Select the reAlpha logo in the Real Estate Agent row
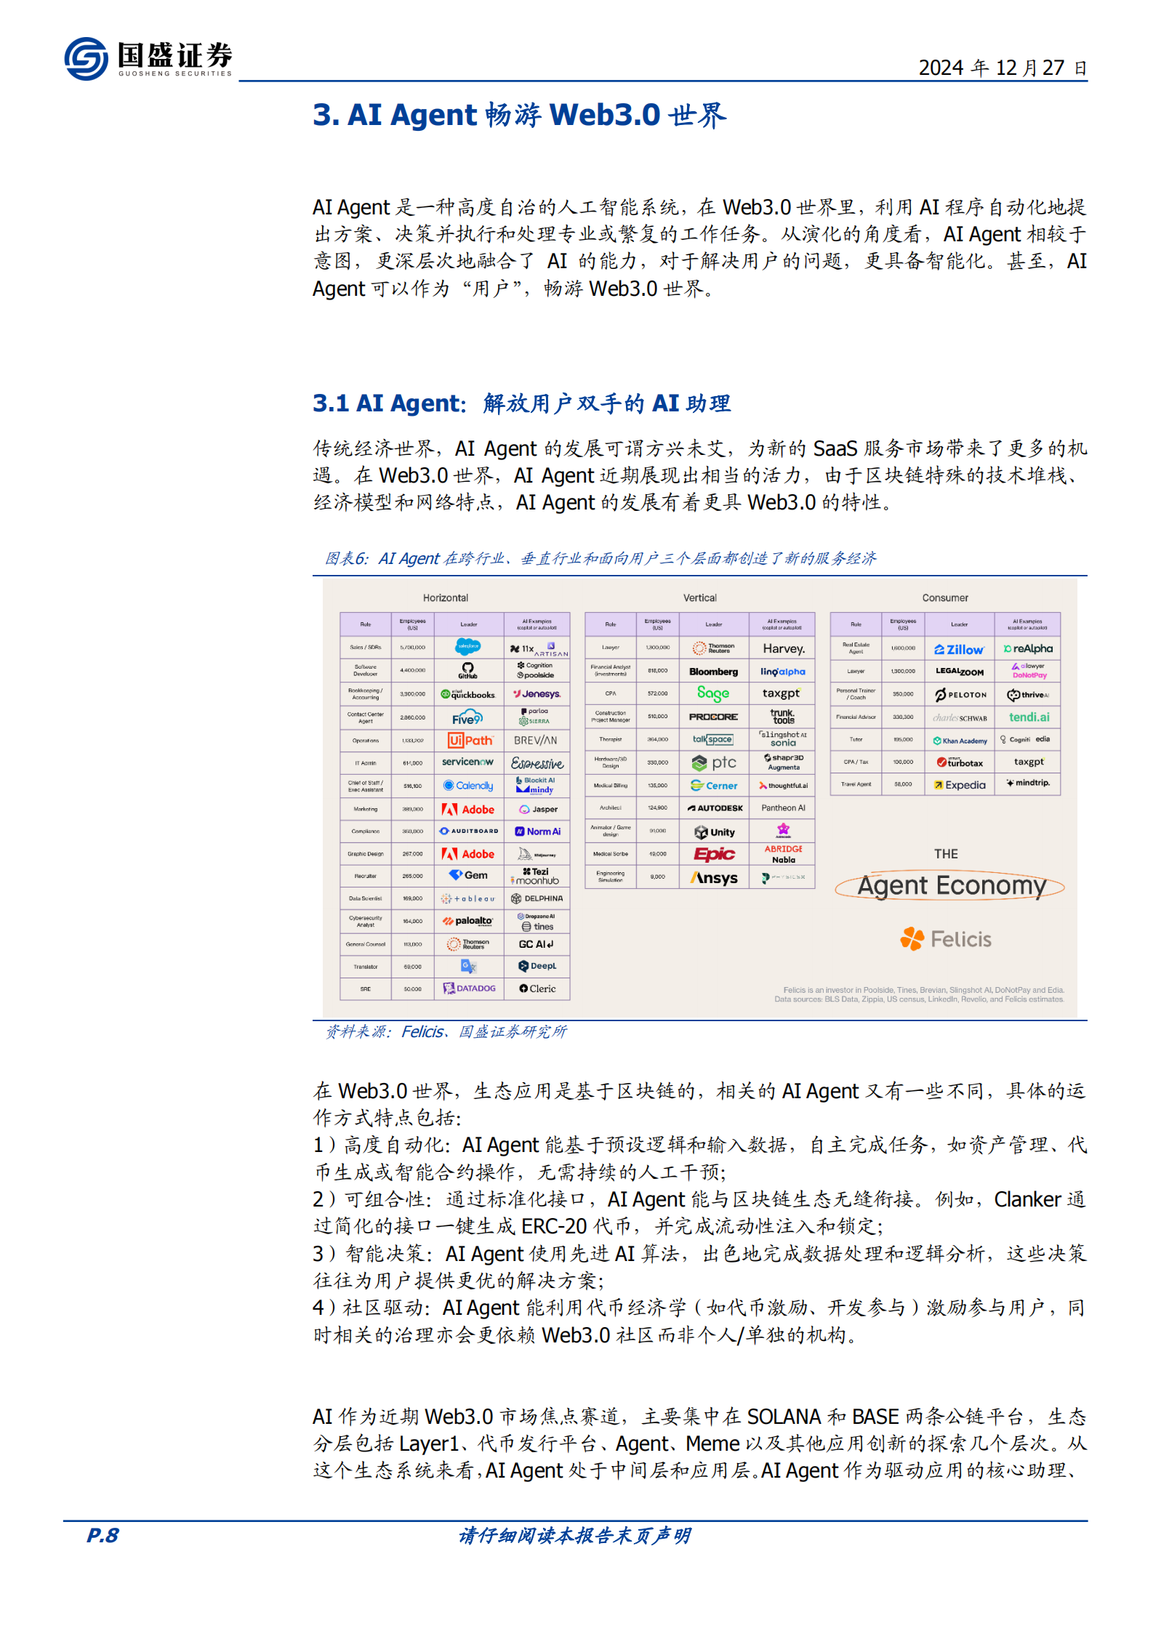 click(x=1028, y=648)
